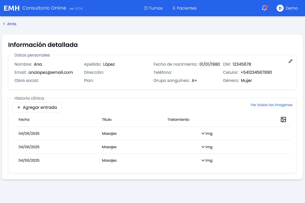
Task: Click the Fecha column header
Action: coord(24,120)
